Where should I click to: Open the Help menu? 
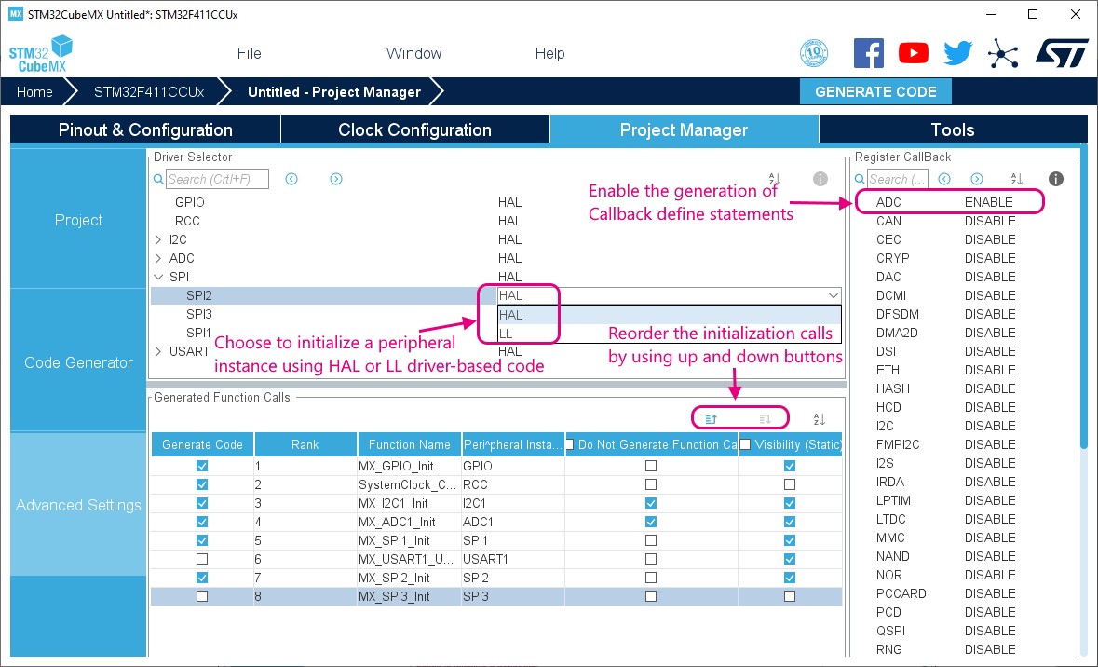(549, 53)
